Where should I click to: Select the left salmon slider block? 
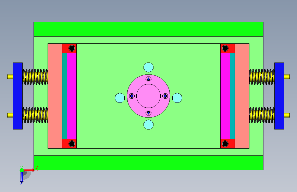click(55, 96)
